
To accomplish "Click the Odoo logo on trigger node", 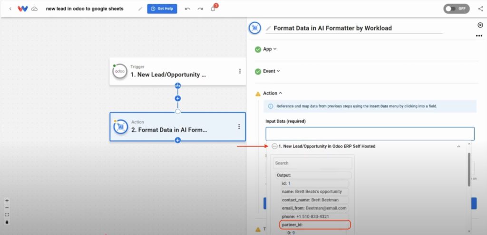I will click(x=119, y=71).
